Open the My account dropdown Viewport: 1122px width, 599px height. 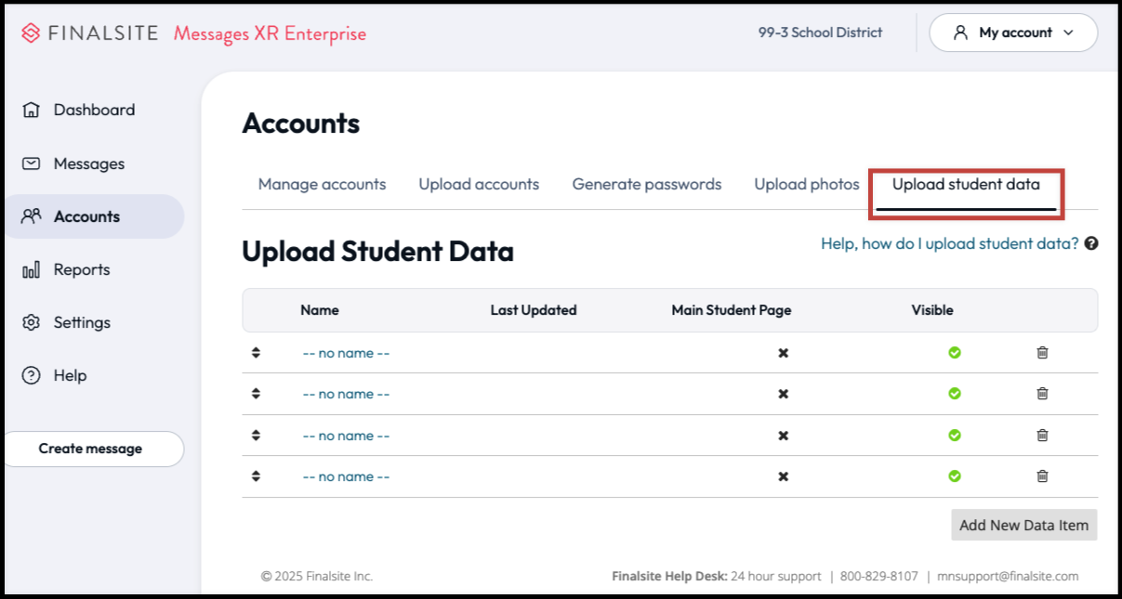[1013, 32]
